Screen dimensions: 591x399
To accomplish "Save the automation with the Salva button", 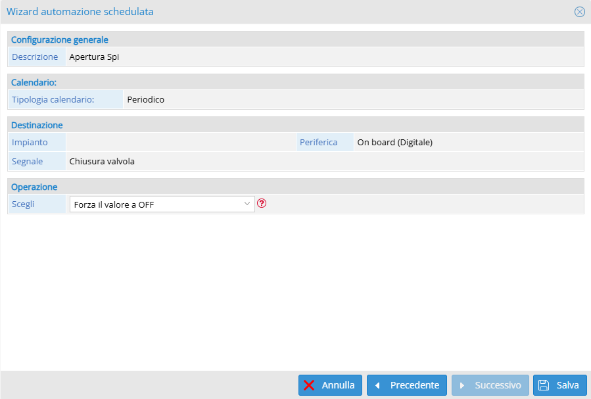I will click(559, 385).
